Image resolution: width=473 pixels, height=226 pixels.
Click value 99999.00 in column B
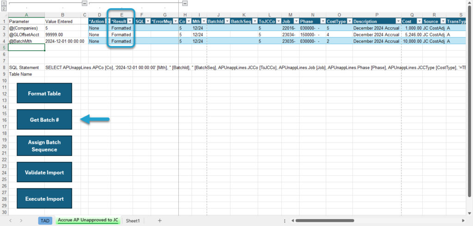[x=62, y=35]
